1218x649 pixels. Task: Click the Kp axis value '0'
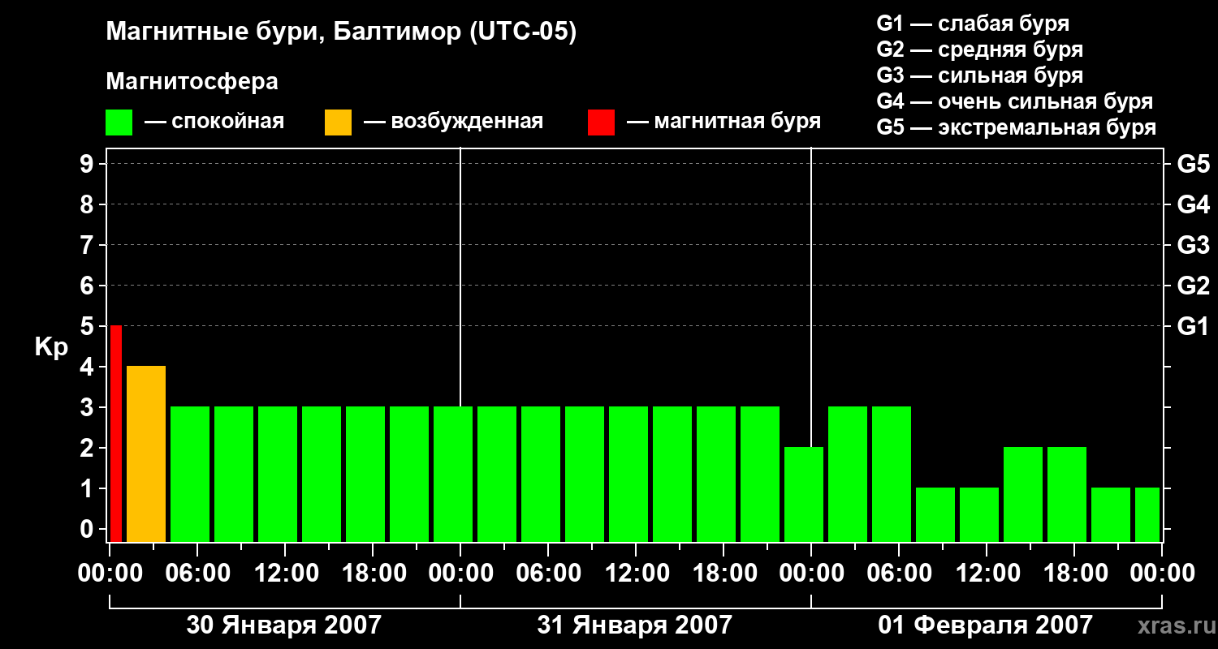(x=89, y=529)
